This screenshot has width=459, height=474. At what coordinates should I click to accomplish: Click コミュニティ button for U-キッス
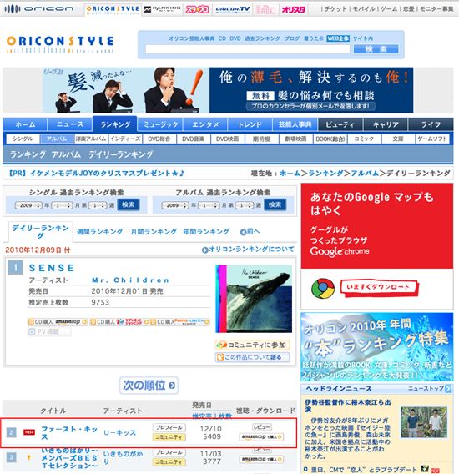tap(169, 437)
